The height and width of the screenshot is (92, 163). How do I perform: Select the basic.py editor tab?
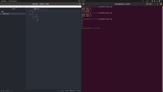pyautogui.click(x=37, y=9)
